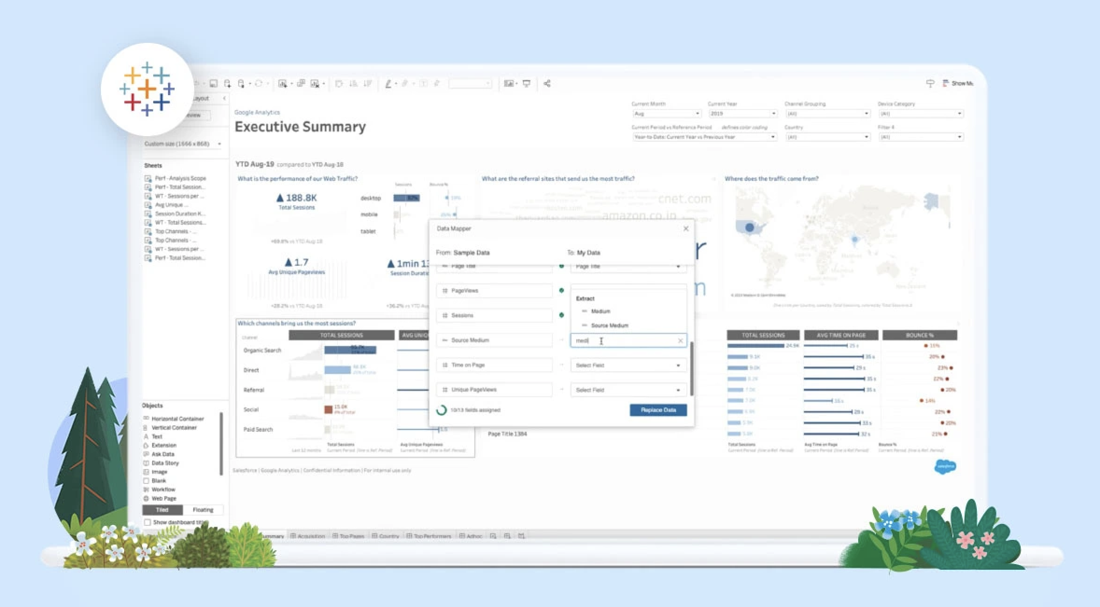Switch to the Country sheet tab

(x=386, y=536)
